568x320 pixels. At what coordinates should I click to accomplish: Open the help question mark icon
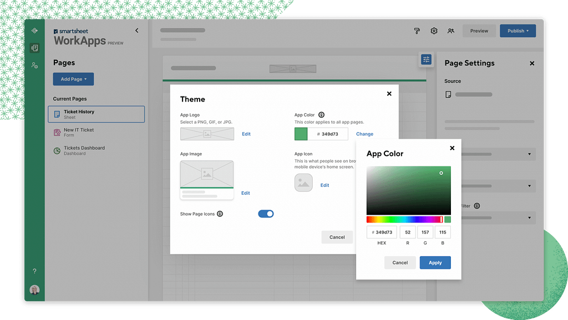point(34,271)
